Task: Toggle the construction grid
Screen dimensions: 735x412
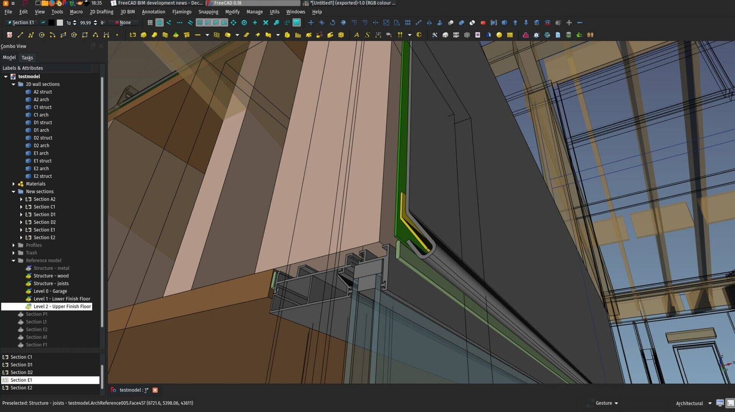Action: (x=150, y=23)
